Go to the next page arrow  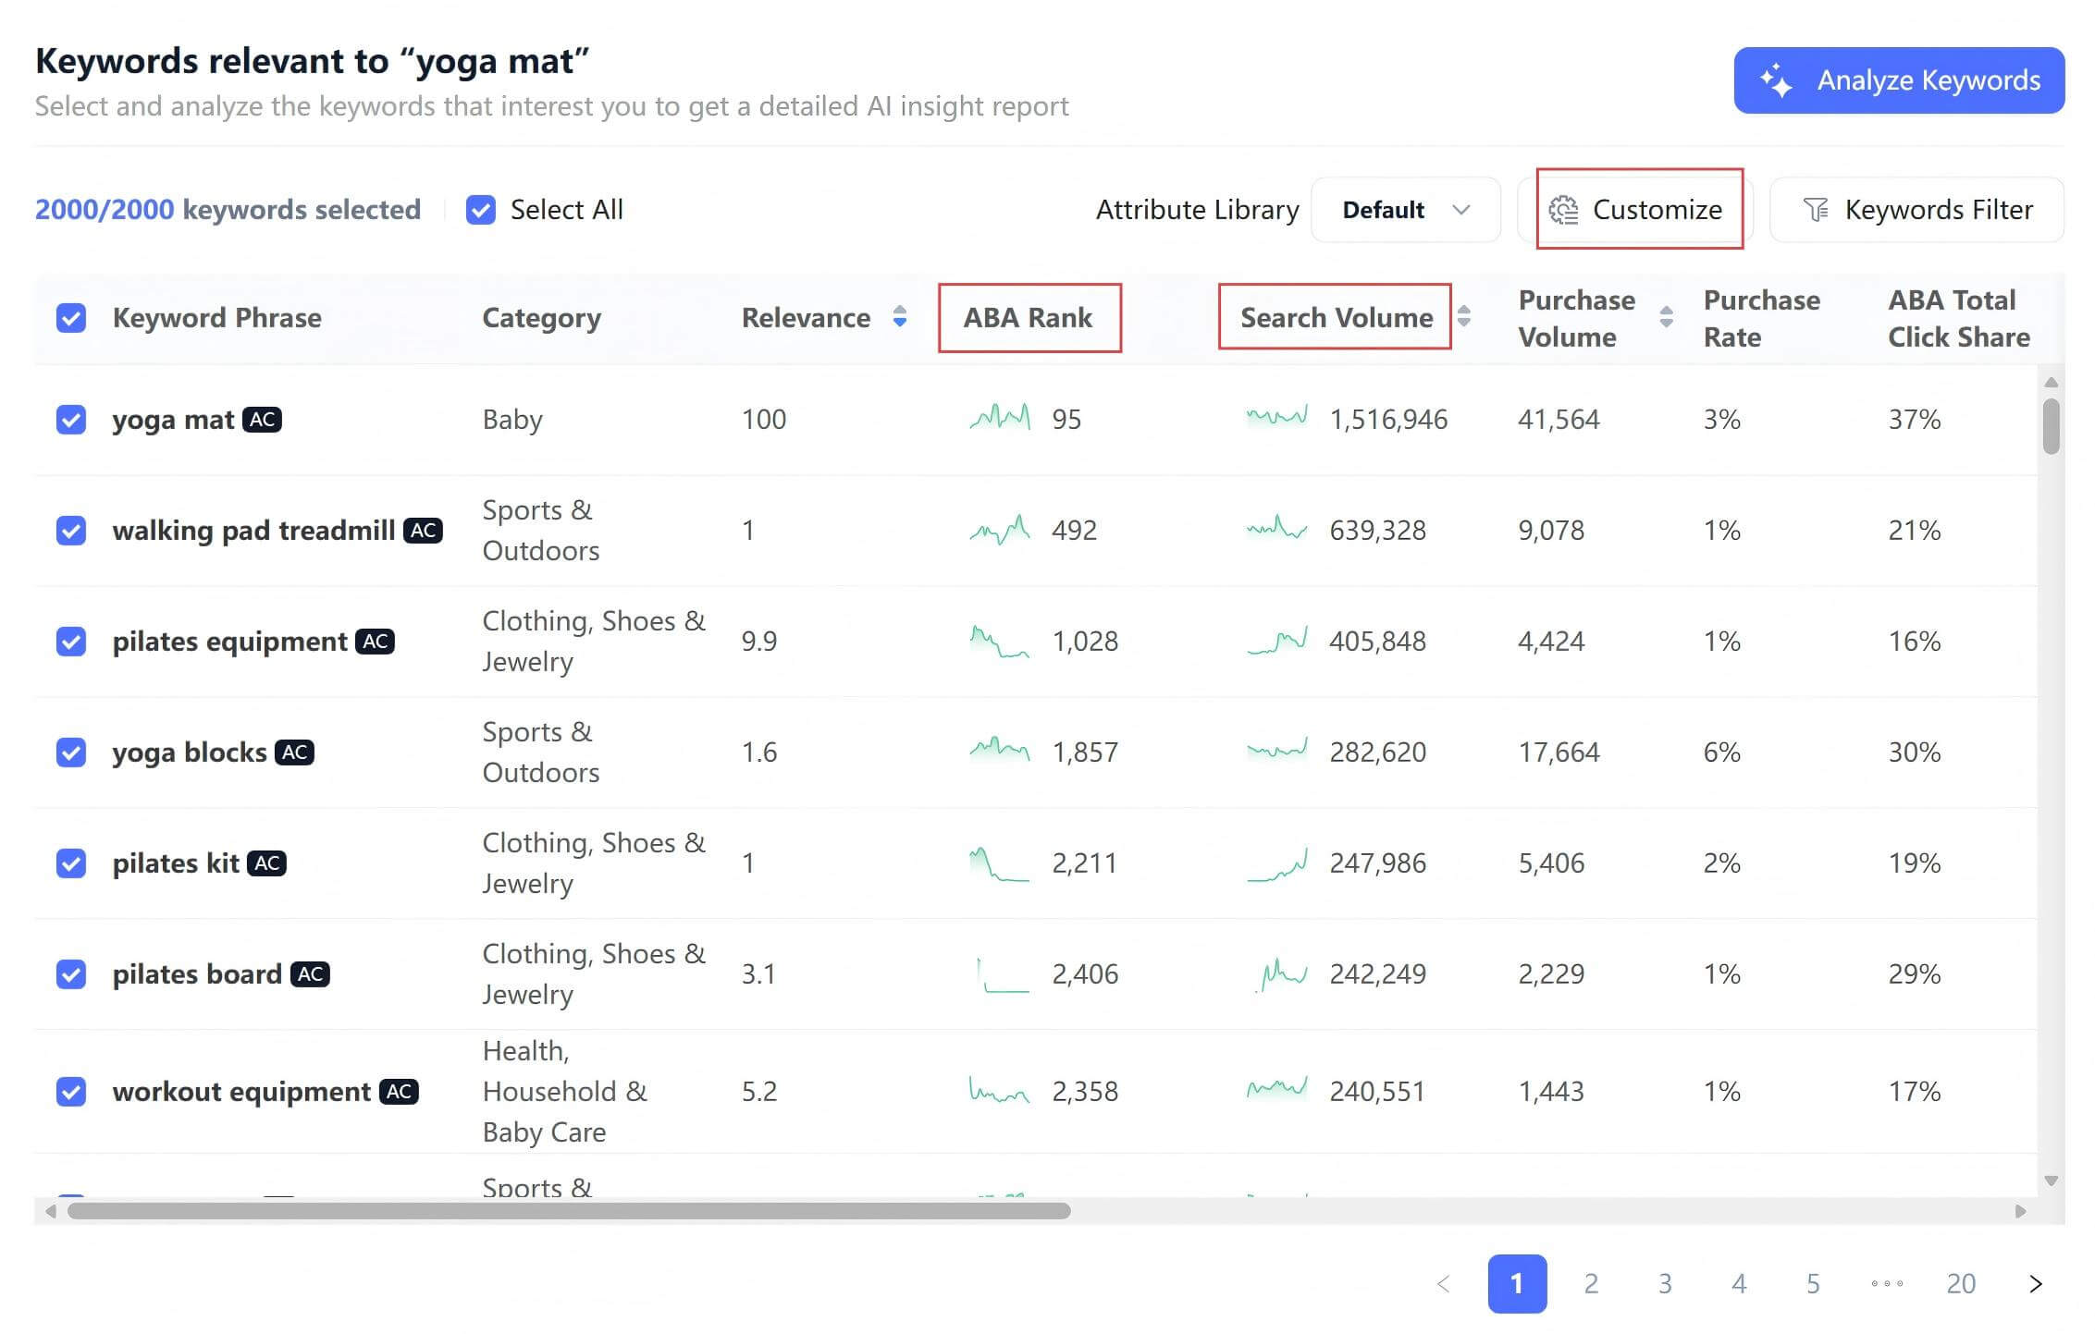tap(2035, 1283)
